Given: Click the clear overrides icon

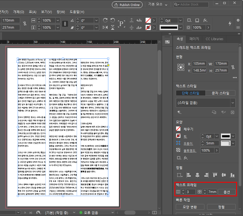Looking at the screenshot, I should tap(223, 112).
